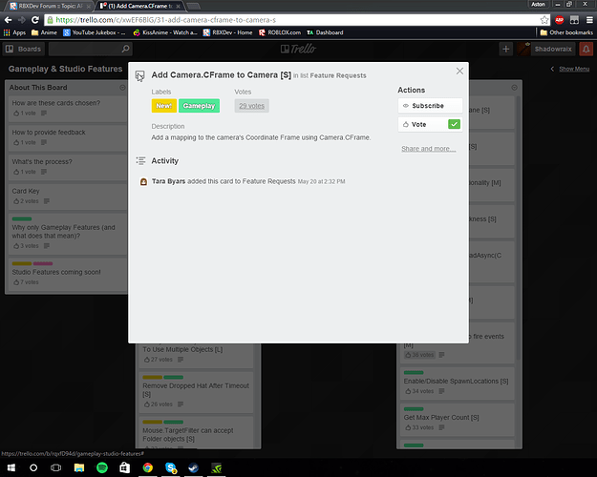597x477 pixels.
Task: Open card Studio Features coming soon!
Action: point(68,274)
